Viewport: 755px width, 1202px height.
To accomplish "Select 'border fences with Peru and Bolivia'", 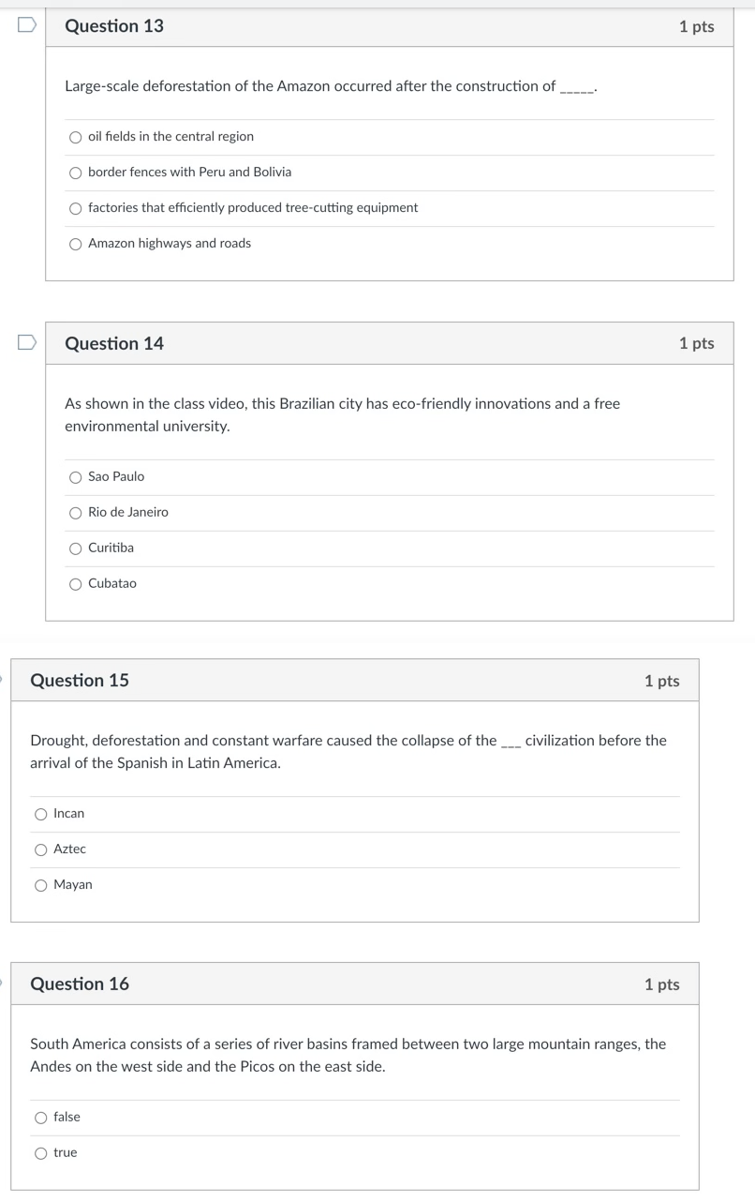I will 75,173.
